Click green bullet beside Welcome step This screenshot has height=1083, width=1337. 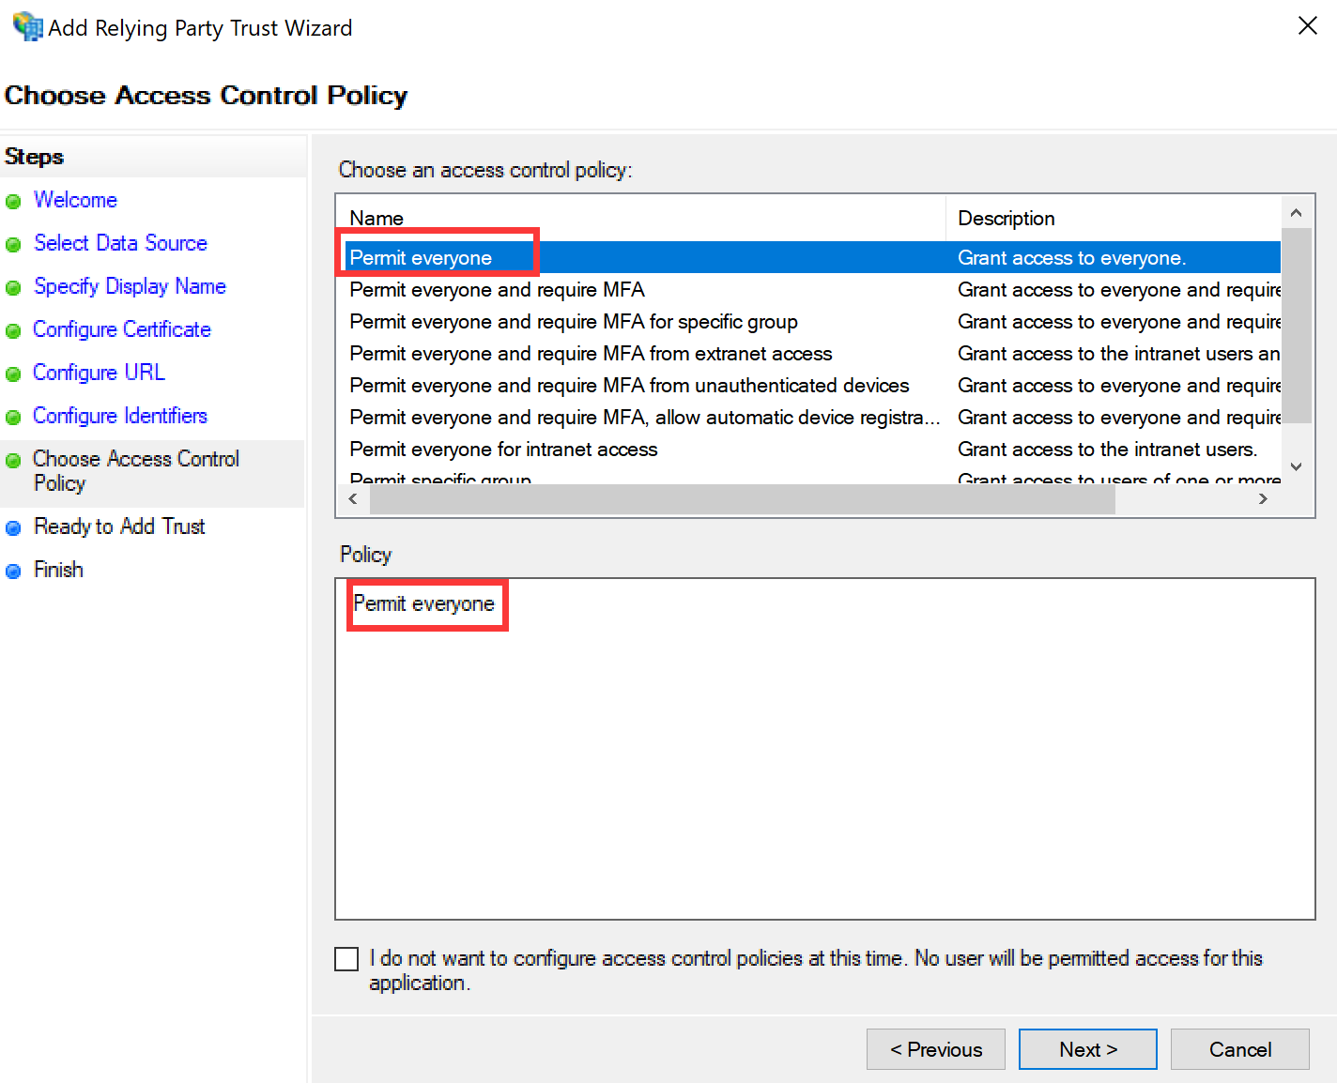[x=13, y=202]
